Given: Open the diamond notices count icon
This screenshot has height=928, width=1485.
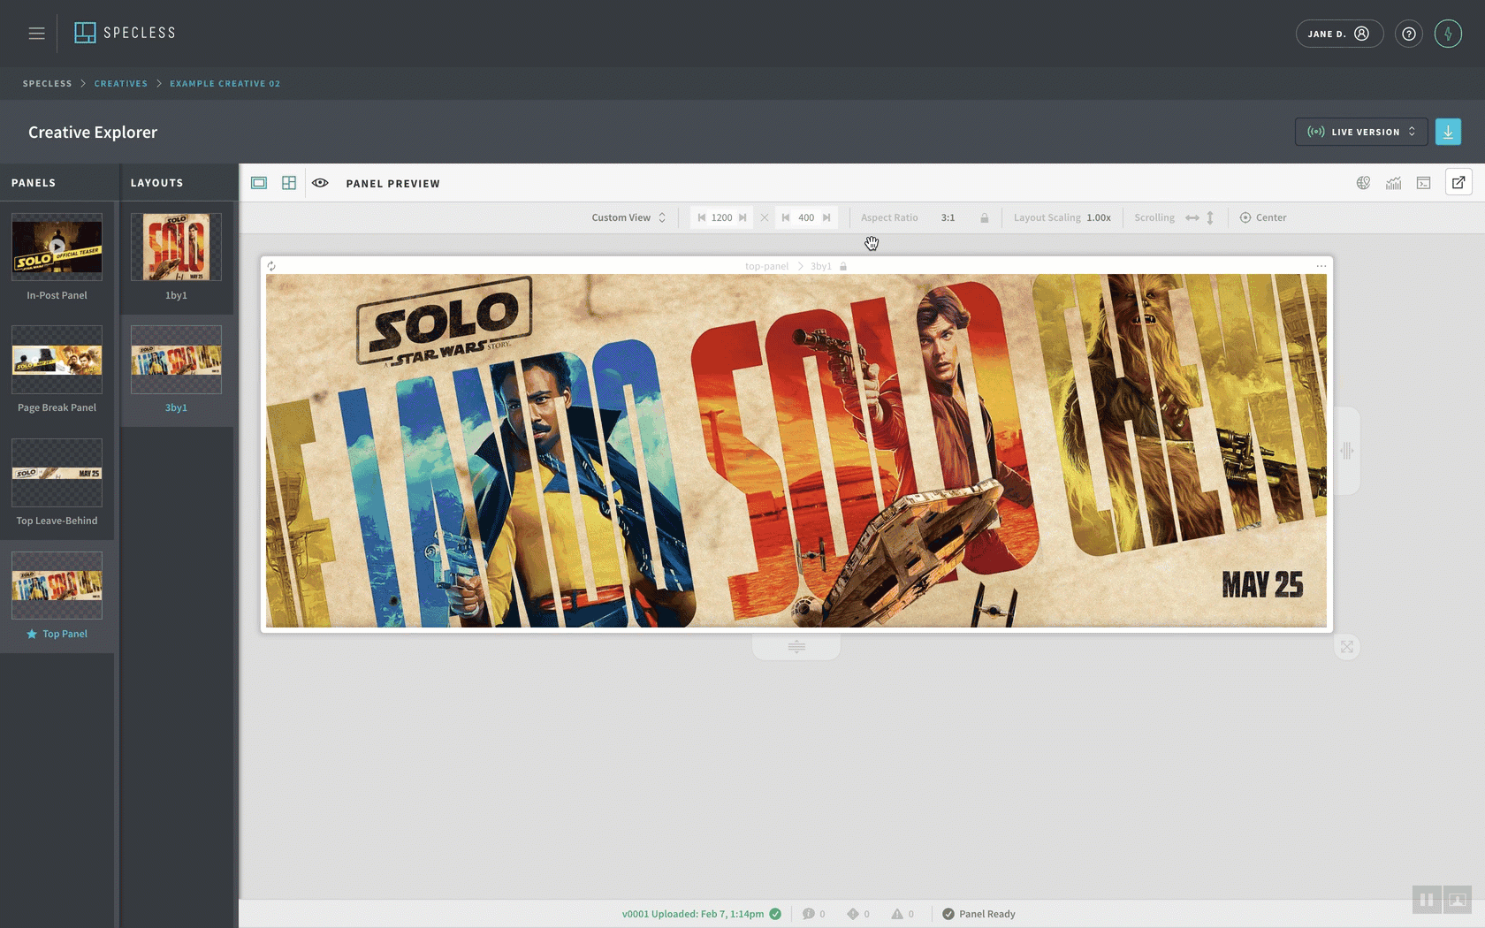Looking at the screenshot, I should (x=853, y=914).
